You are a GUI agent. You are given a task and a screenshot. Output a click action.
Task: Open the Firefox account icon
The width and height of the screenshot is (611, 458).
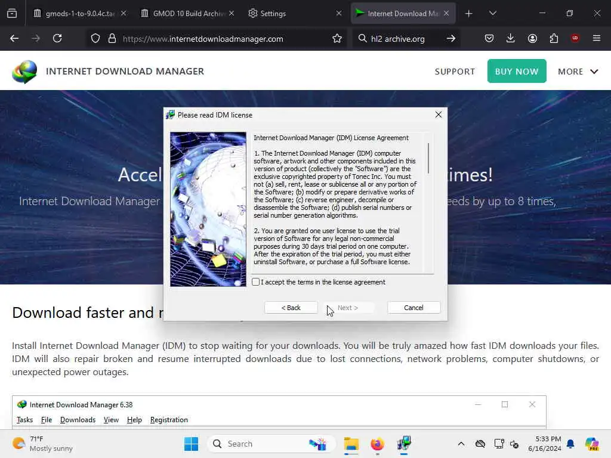pyautogui.click(x=532, y=38)
